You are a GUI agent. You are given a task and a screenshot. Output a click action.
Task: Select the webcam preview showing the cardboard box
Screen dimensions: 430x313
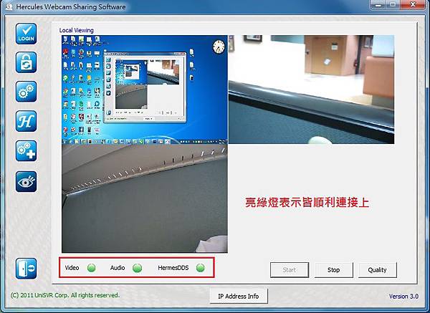coord(311,90)
